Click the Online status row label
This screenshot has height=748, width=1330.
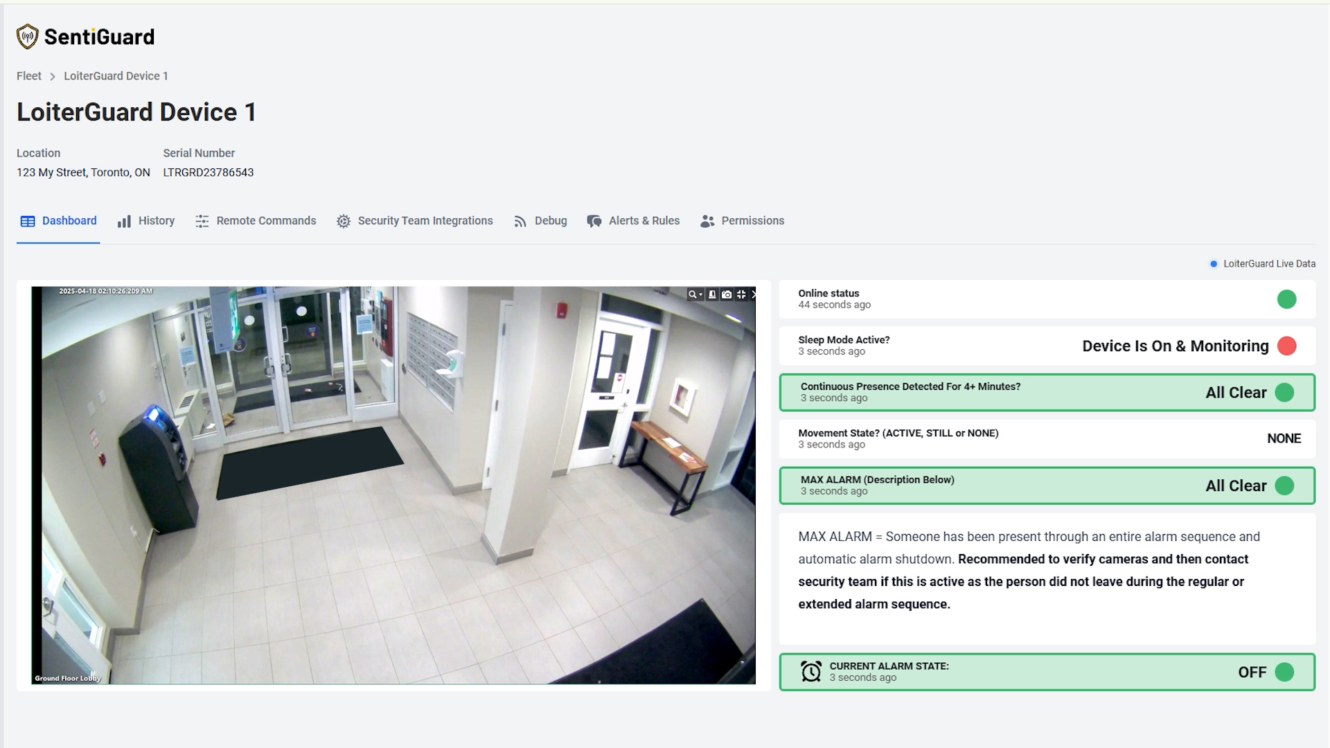click(x=828, y=294)
